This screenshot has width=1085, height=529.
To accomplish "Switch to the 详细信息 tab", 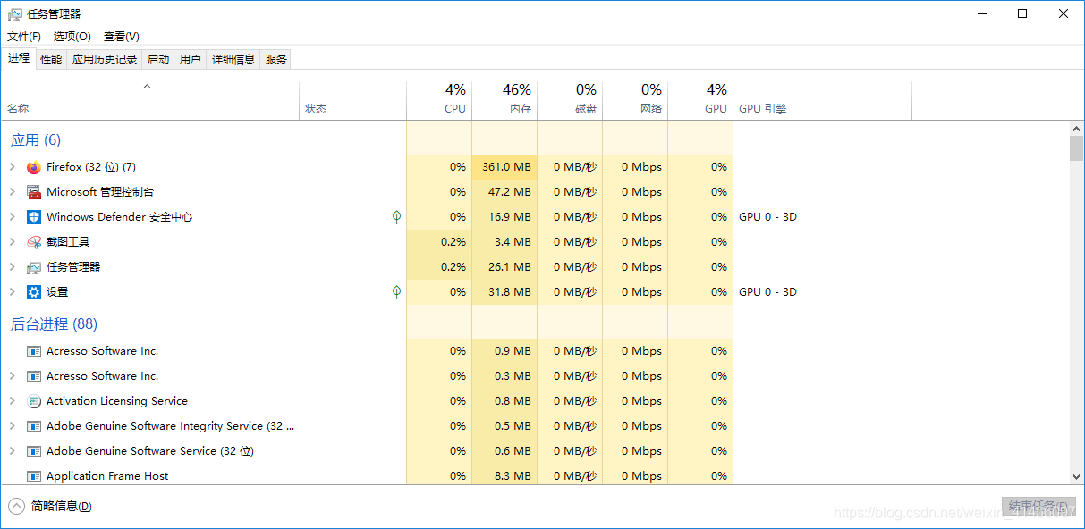I will pyautogui.click(x=233, y=60).
